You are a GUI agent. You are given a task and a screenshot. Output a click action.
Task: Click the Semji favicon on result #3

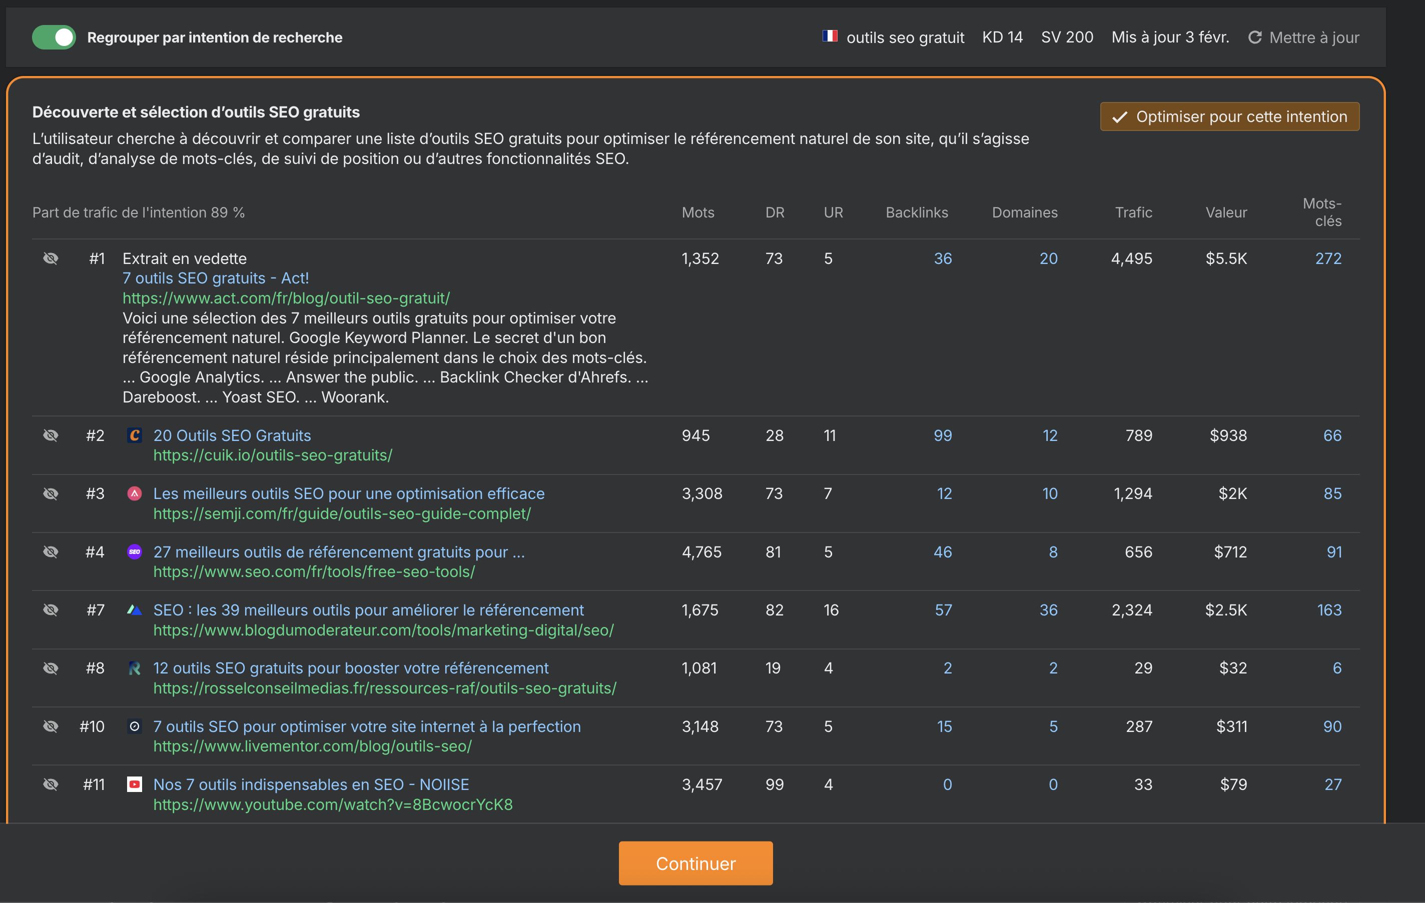pyautogui.click(x=135, y=493)
